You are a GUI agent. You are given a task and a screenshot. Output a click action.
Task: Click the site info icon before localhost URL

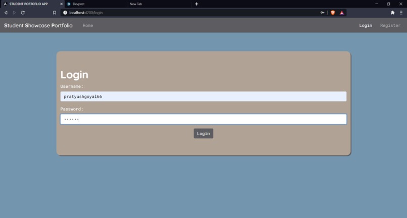[x=65, y=13]
